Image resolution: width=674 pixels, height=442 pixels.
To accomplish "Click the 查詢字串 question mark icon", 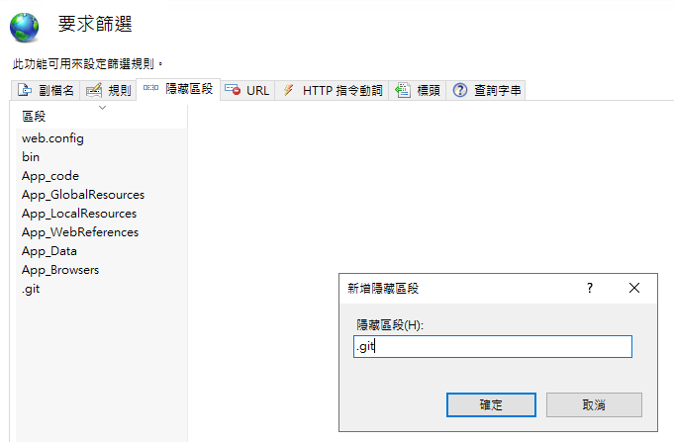I will 460,91.
